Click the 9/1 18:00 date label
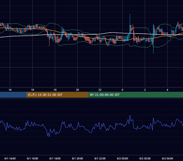Image resolution: width=183 pixels, height=161 pixels. click(x=55, y=158)
